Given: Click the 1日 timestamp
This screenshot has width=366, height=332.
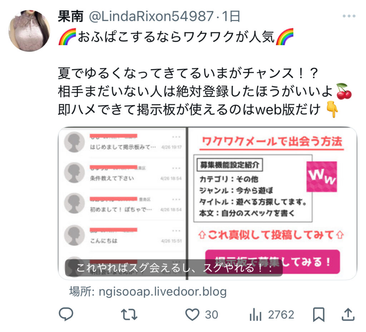Looking at the screenshot, I should click(x=231, y=16).
